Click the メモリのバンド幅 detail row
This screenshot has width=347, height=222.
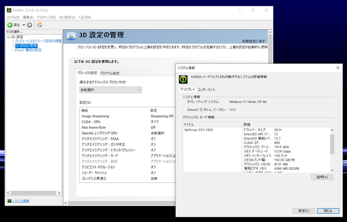point(286,160)
